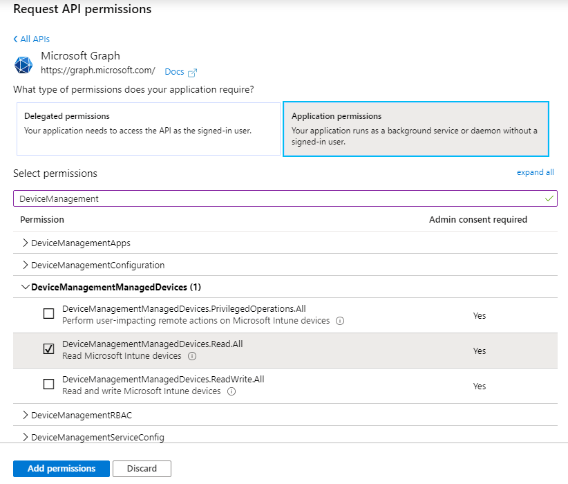Uncheck DeviceManagementManagedDevices.Read.All permission
This screenshot has height=484, width=568.
(48, 349)
